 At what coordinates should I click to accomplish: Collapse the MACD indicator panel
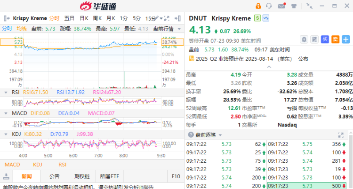pos(6,113)
